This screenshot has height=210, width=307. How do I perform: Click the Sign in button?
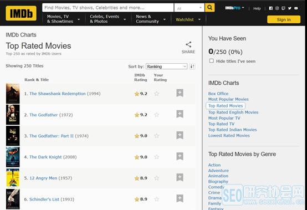coord(284,19)
